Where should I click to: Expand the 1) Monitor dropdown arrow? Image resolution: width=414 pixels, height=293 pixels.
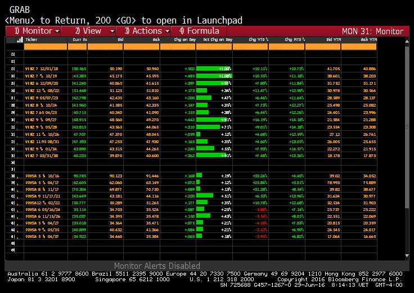click(x=57, y=31)
